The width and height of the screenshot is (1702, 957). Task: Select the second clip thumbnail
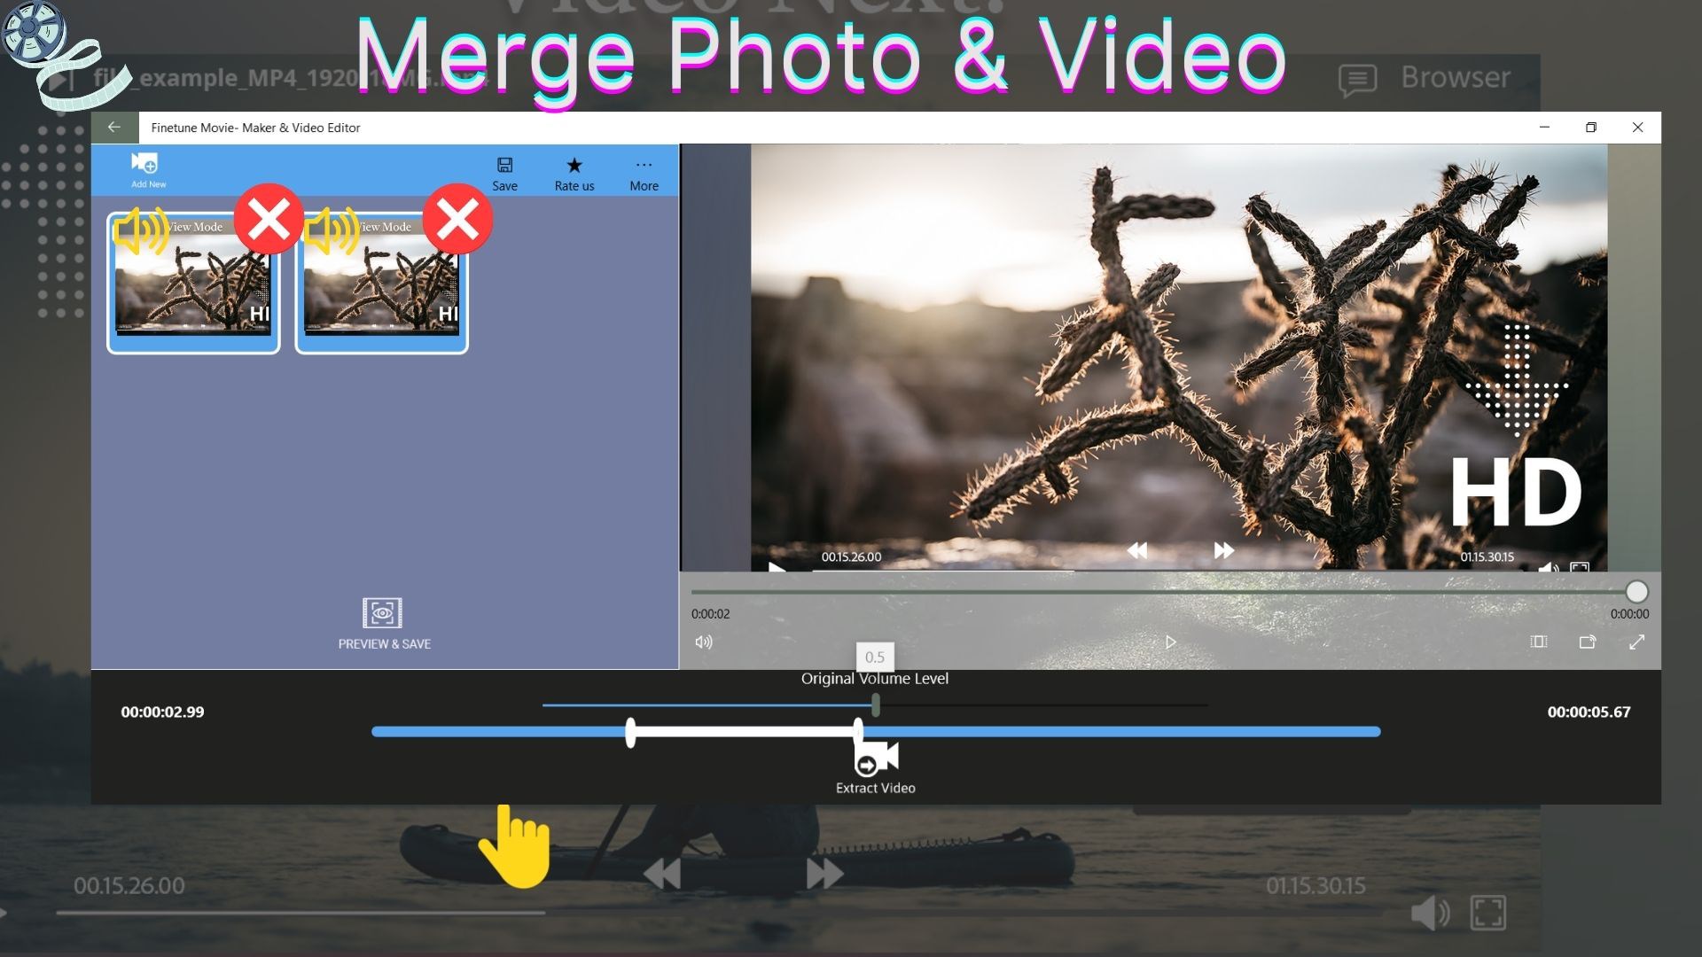point(381,292)
